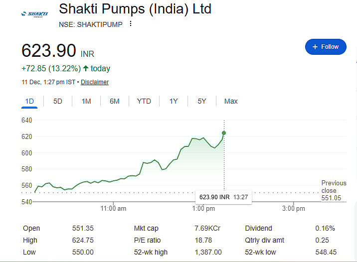Open the three-dot more options menu
Viewport: 357px width, 262px height.
point(131,23)
